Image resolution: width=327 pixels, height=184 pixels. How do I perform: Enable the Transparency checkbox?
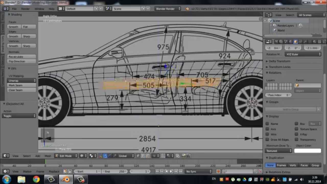(x=296, y=140)
